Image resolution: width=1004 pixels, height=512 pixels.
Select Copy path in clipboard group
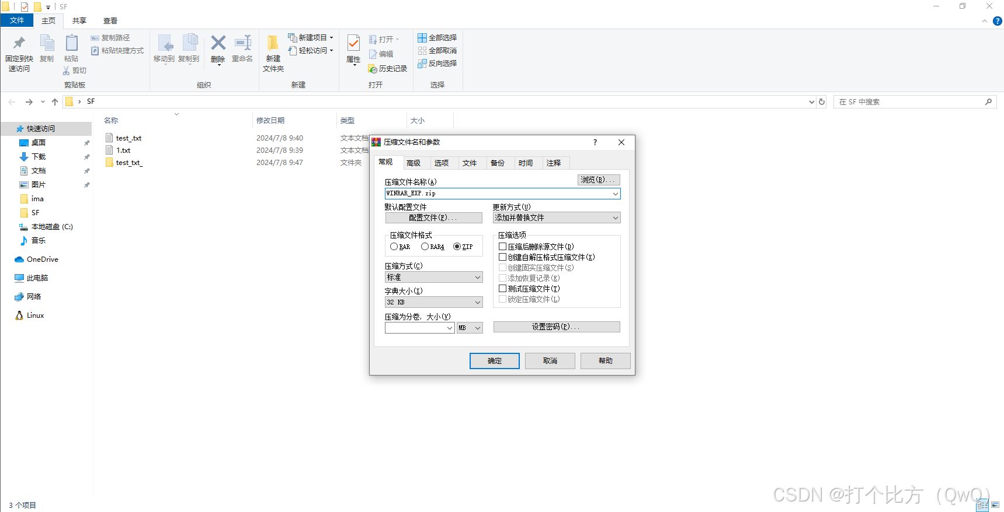(x=110, y=38)
